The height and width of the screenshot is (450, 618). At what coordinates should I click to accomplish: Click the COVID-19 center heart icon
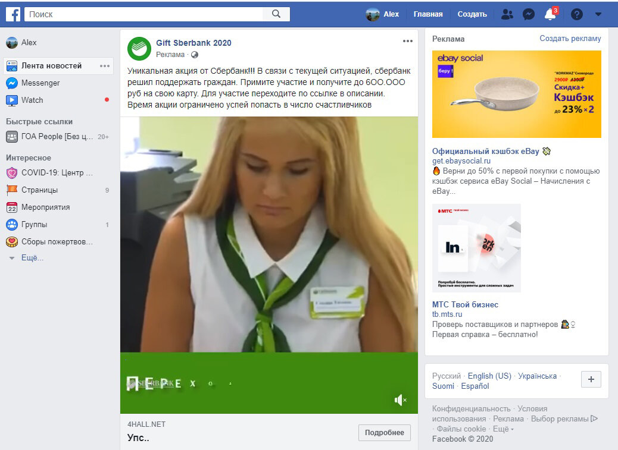tap(12, 172)
